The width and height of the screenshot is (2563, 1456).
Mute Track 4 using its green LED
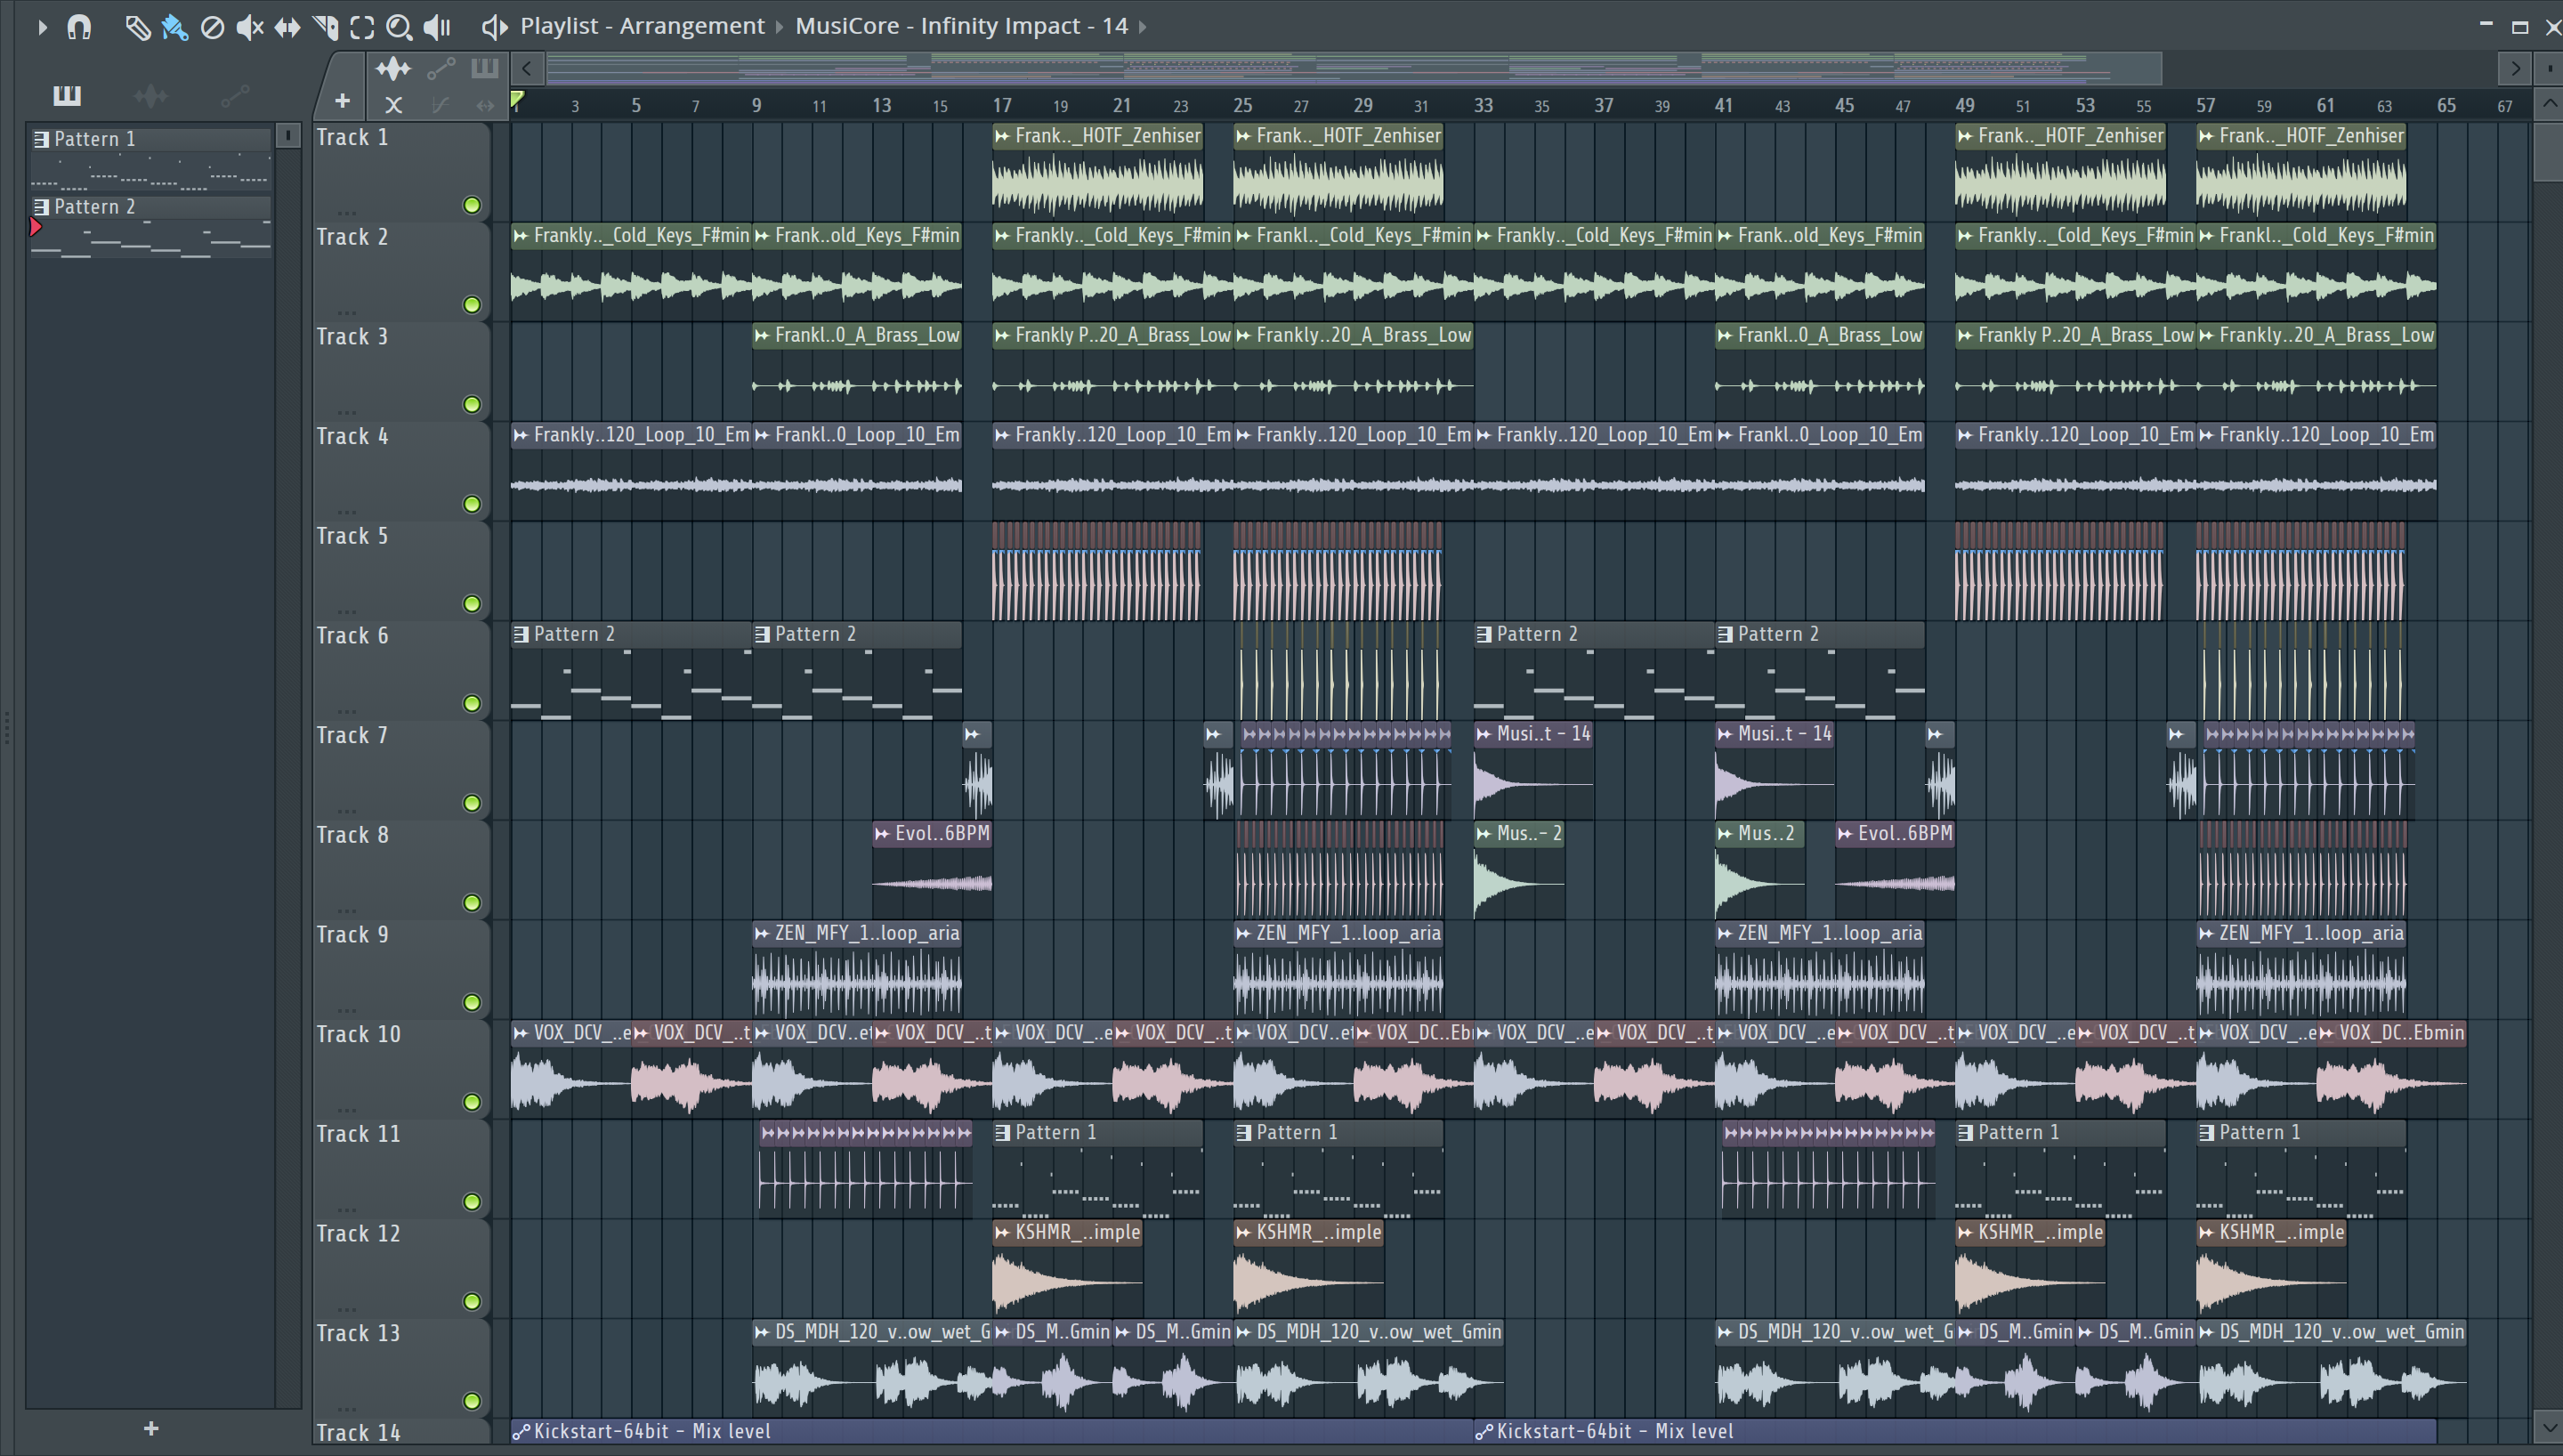(472, 504)
